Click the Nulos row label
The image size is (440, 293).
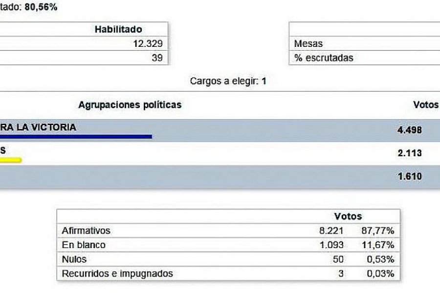(74, 259)
